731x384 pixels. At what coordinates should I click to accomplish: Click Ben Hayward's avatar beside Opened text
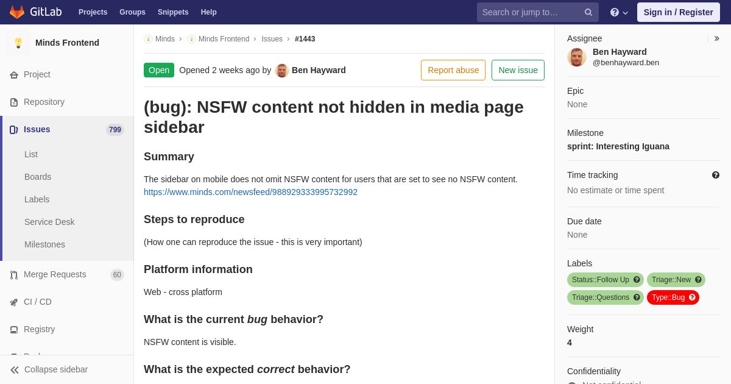[281, 70]
